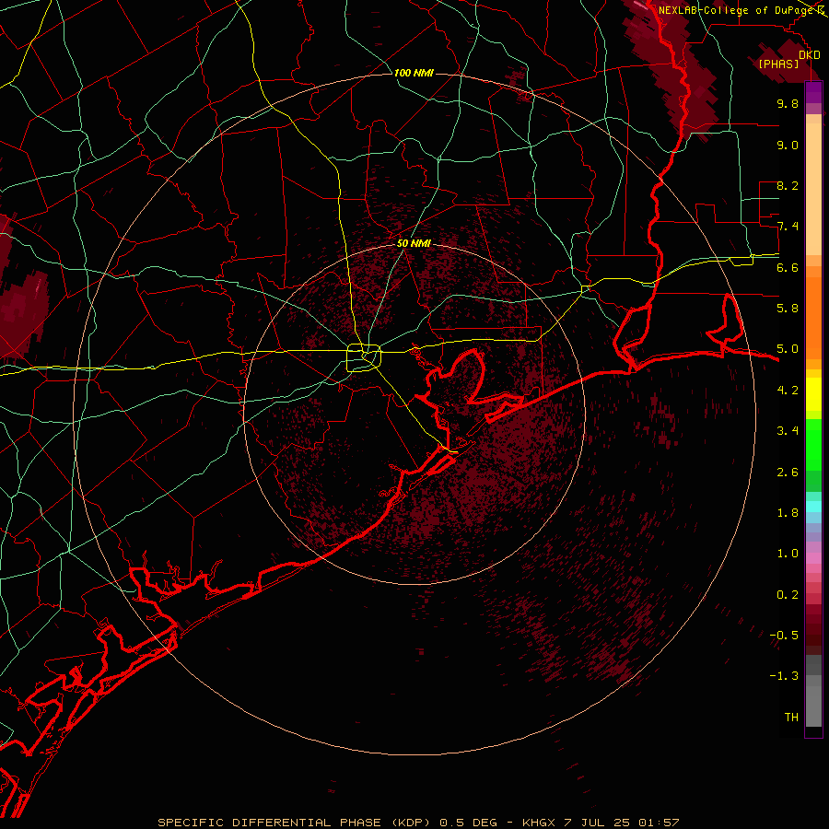Viewport: 829px width, 829px height.
Task: Click the SPECIFIC DIFFERENTIAL PHASE (KDP) caption
Action: (x=294, y=823)
